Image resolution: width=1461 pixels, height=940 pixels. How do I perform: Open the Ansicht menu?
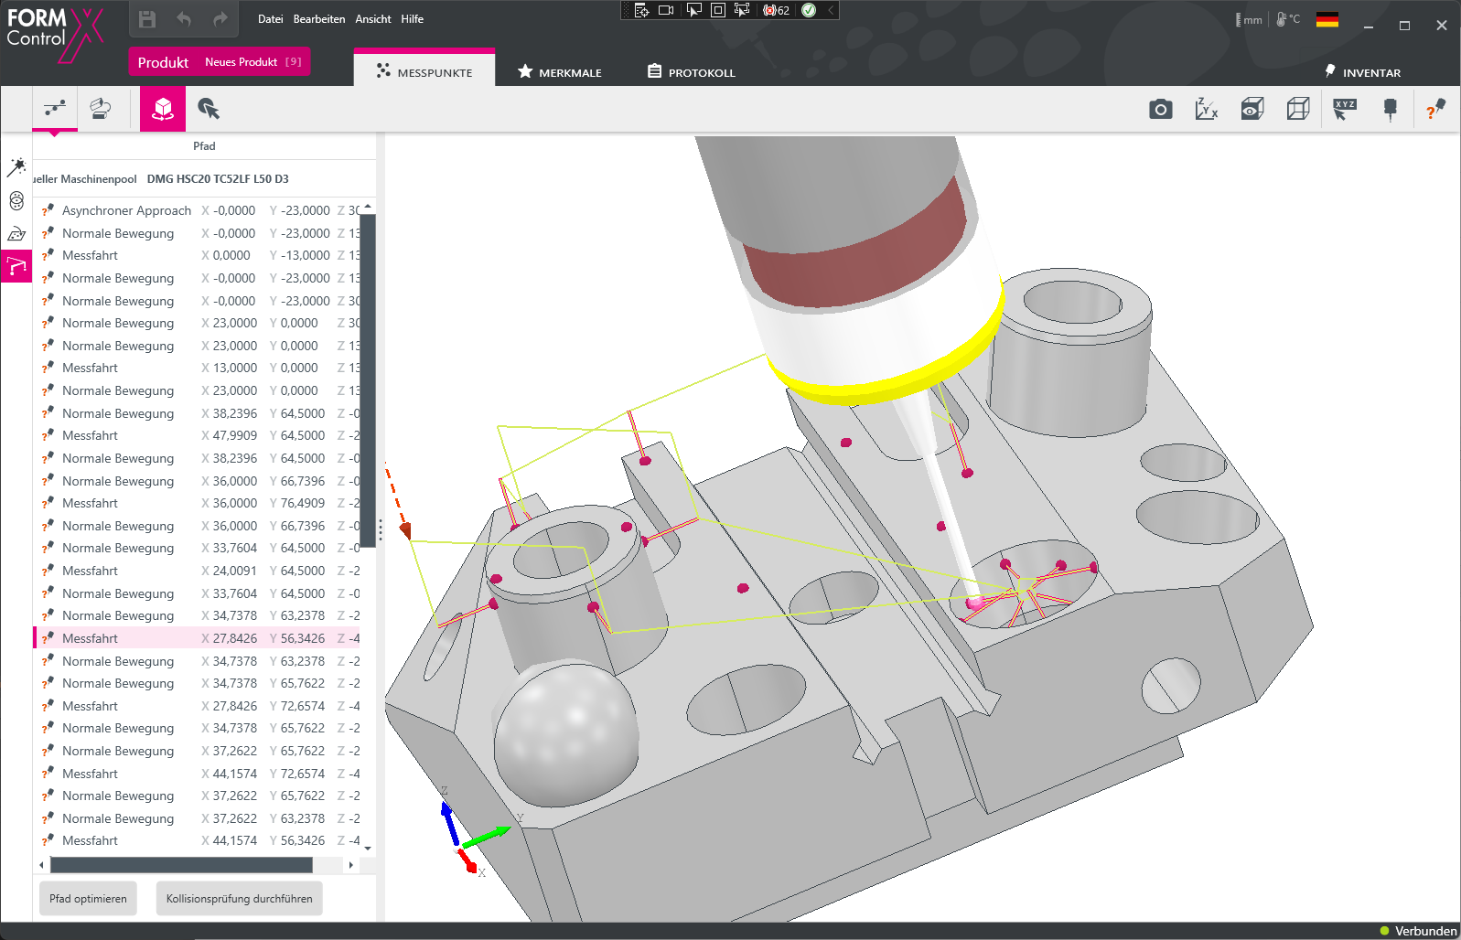pos(373,19)
